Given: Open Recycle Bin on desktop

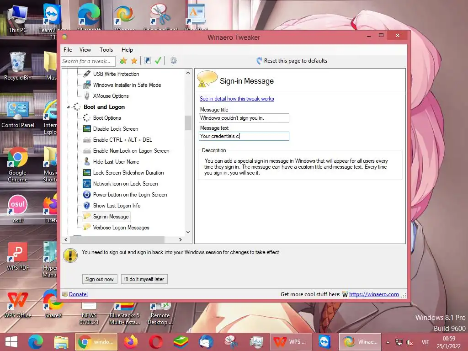Looking at the screenshot, I should 18,66.
